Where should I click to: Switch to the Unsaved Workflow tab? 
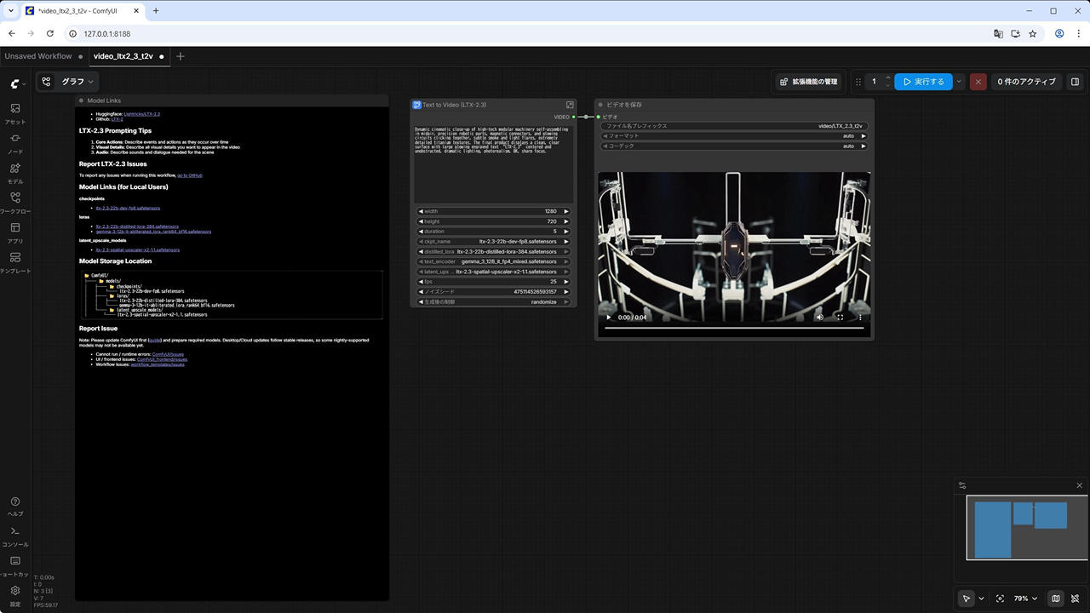(x=38, y=56)
